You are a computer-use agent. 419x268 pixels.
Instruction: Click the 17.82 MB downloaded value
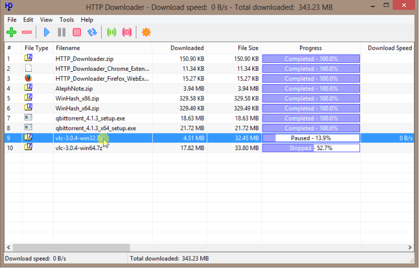[x=192, y=148]
